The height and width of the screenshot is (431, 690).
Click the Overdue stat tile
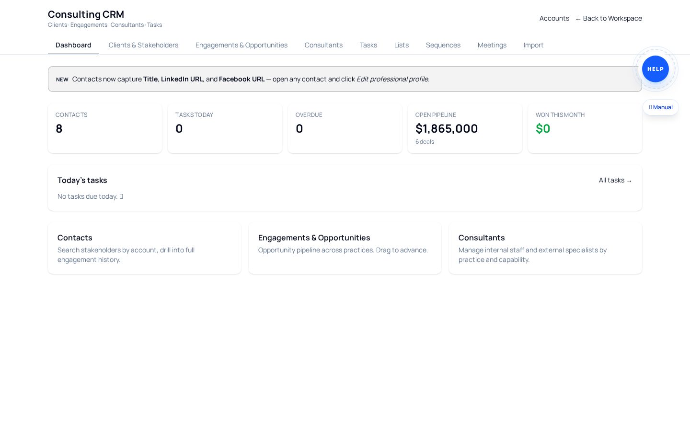tap(345, 128)
